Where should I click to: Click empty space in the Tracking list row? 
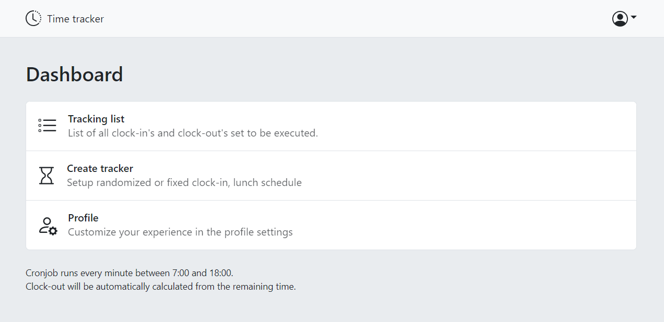coord(470,126)
